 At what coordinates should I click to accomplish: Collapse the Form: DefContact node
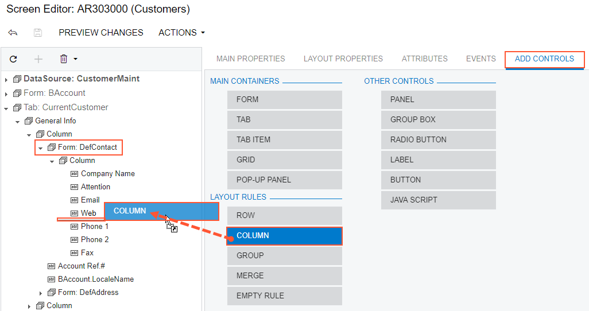[x=41, y=147]
